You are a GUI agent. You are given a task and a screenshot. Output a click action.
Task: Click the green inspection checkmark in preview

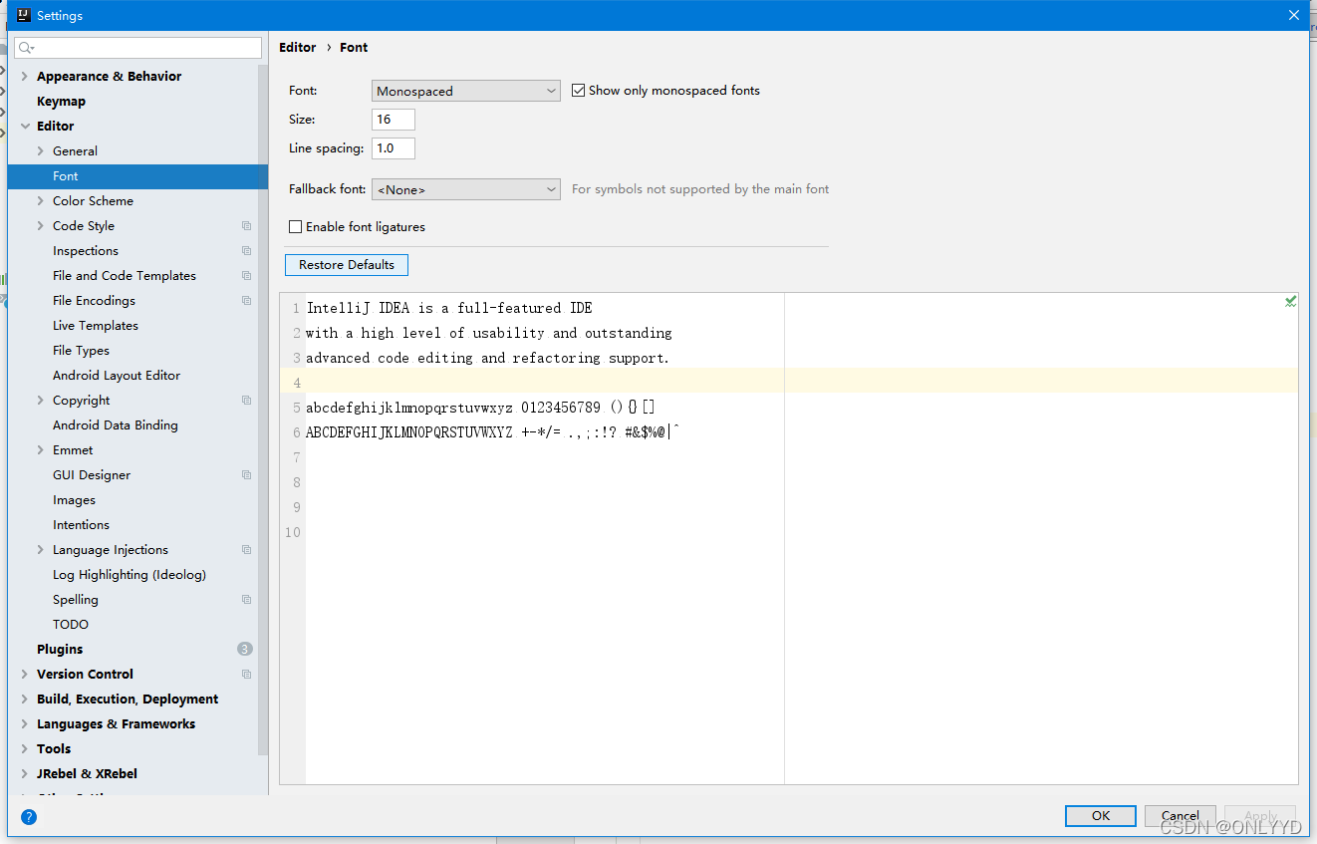pyautogui.click(x=1290, y=301)
